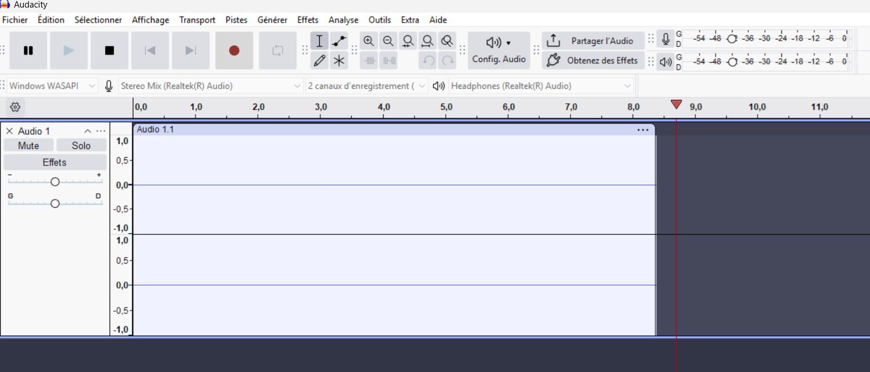The width and height of the screenshot is (870, 372).
Task: Open the Headphones playback device dropdown
Action: 541,86
